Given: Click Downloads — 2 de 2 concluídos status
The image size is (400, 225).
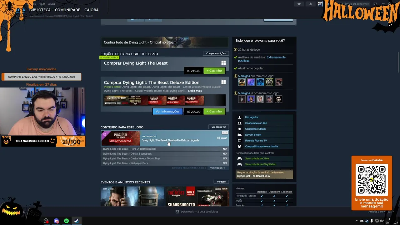Looking at the screenshot, I should point(199,212).
